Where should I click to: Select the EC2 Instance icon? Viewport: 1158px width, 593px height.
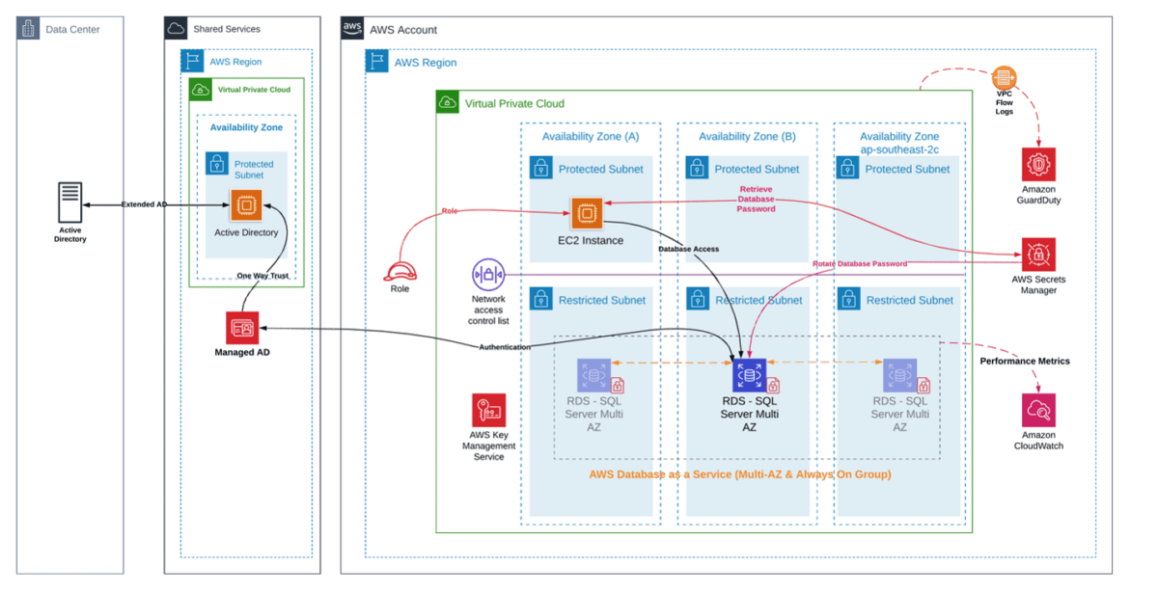(586, 212)
